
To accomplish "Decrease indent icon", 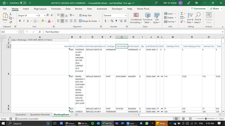I will pyautogui.click(x=71, y=21).
